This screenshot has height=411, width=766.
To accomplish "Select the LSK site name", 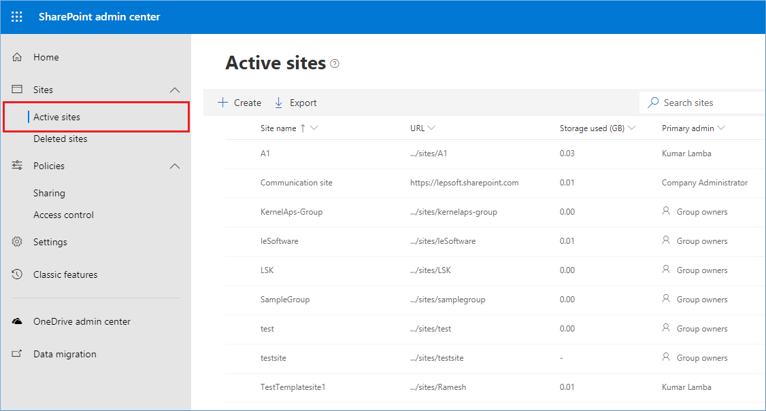I will [x=267, y=270].
